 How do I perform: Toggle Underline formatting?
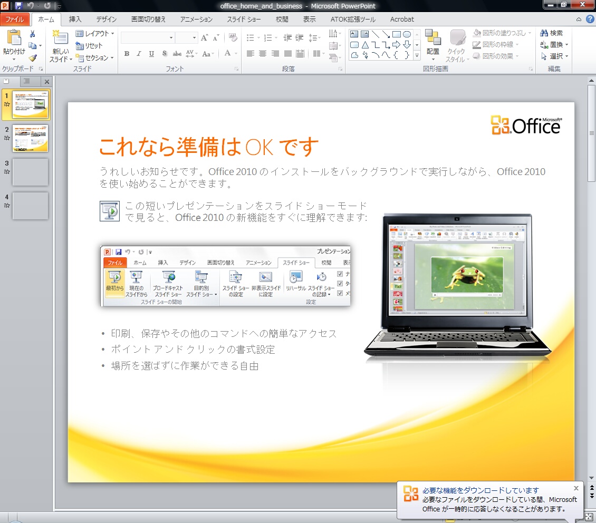(151, 54)
